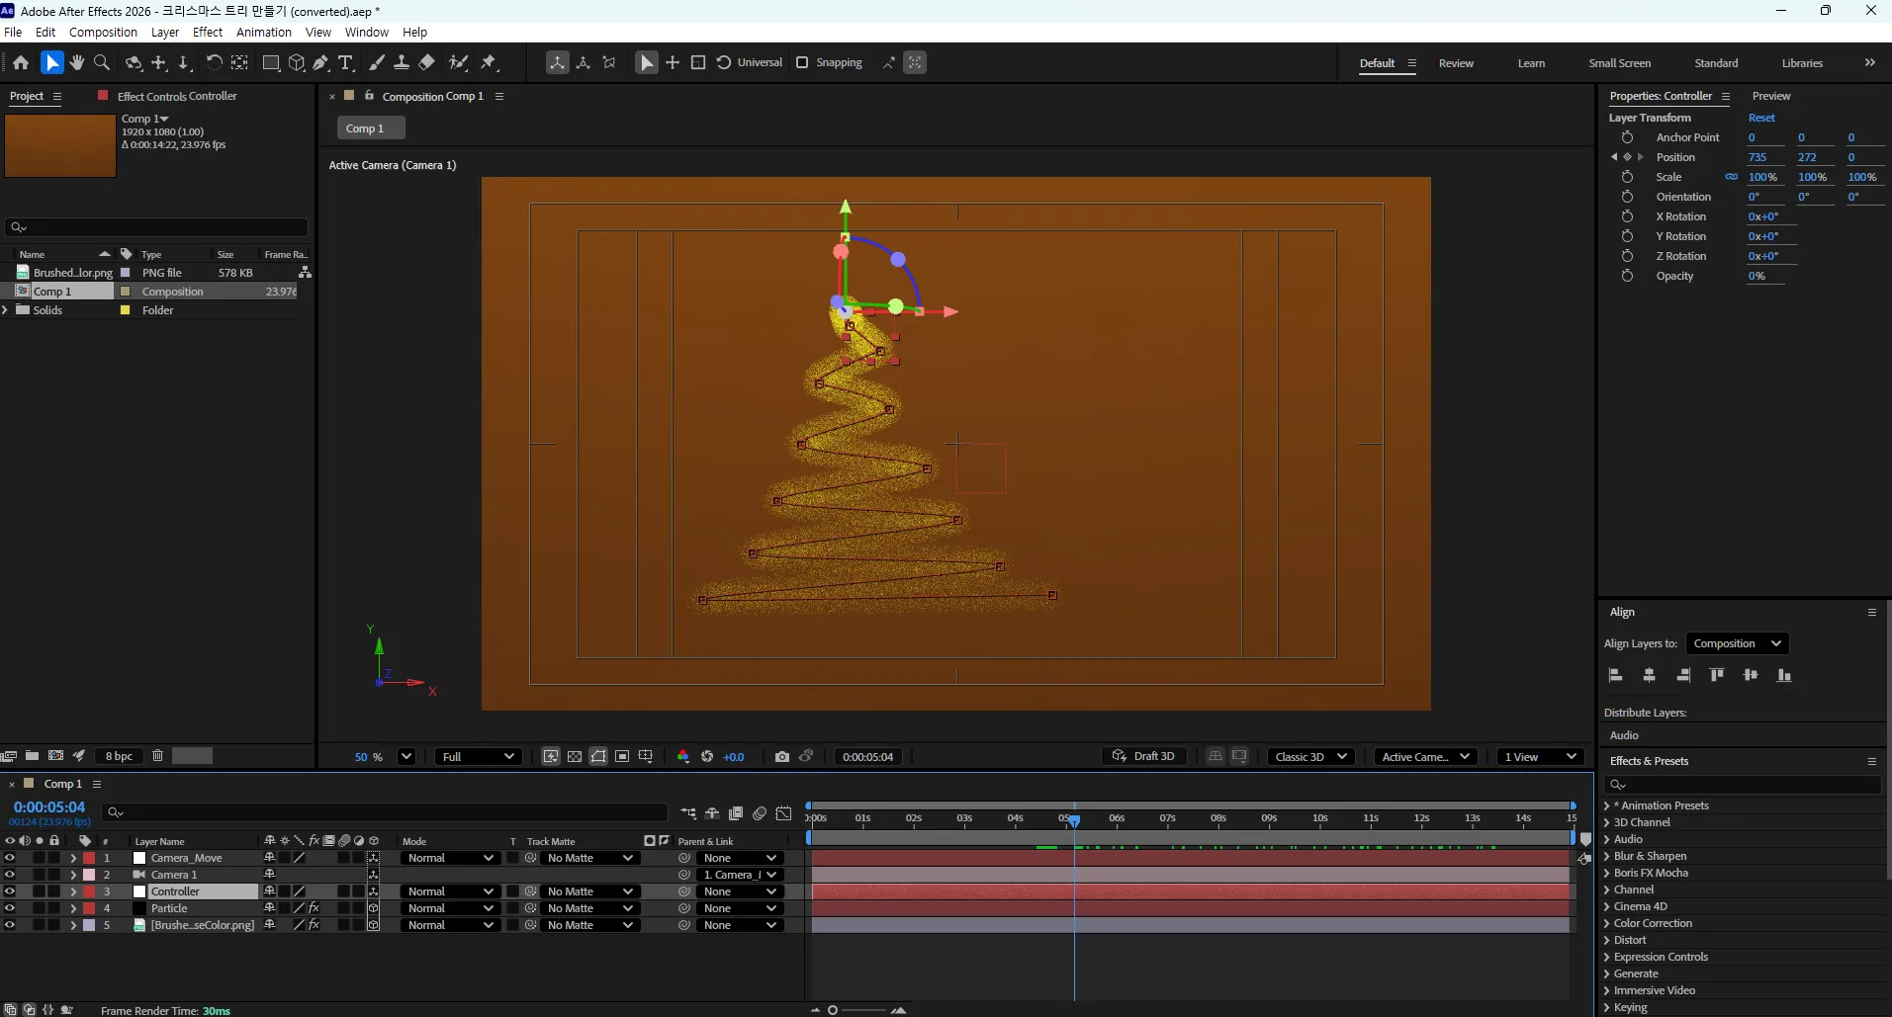Screen dimensions: 1892x1017
Task: Click the Home icon in toolbar
Action: point(21,62)
